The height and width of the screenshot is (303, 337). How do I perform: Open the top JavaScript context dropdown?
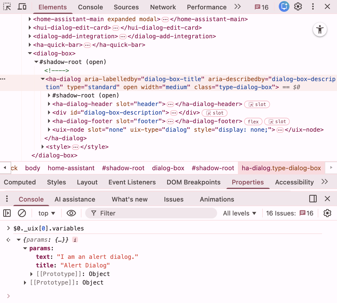(47, 213)
